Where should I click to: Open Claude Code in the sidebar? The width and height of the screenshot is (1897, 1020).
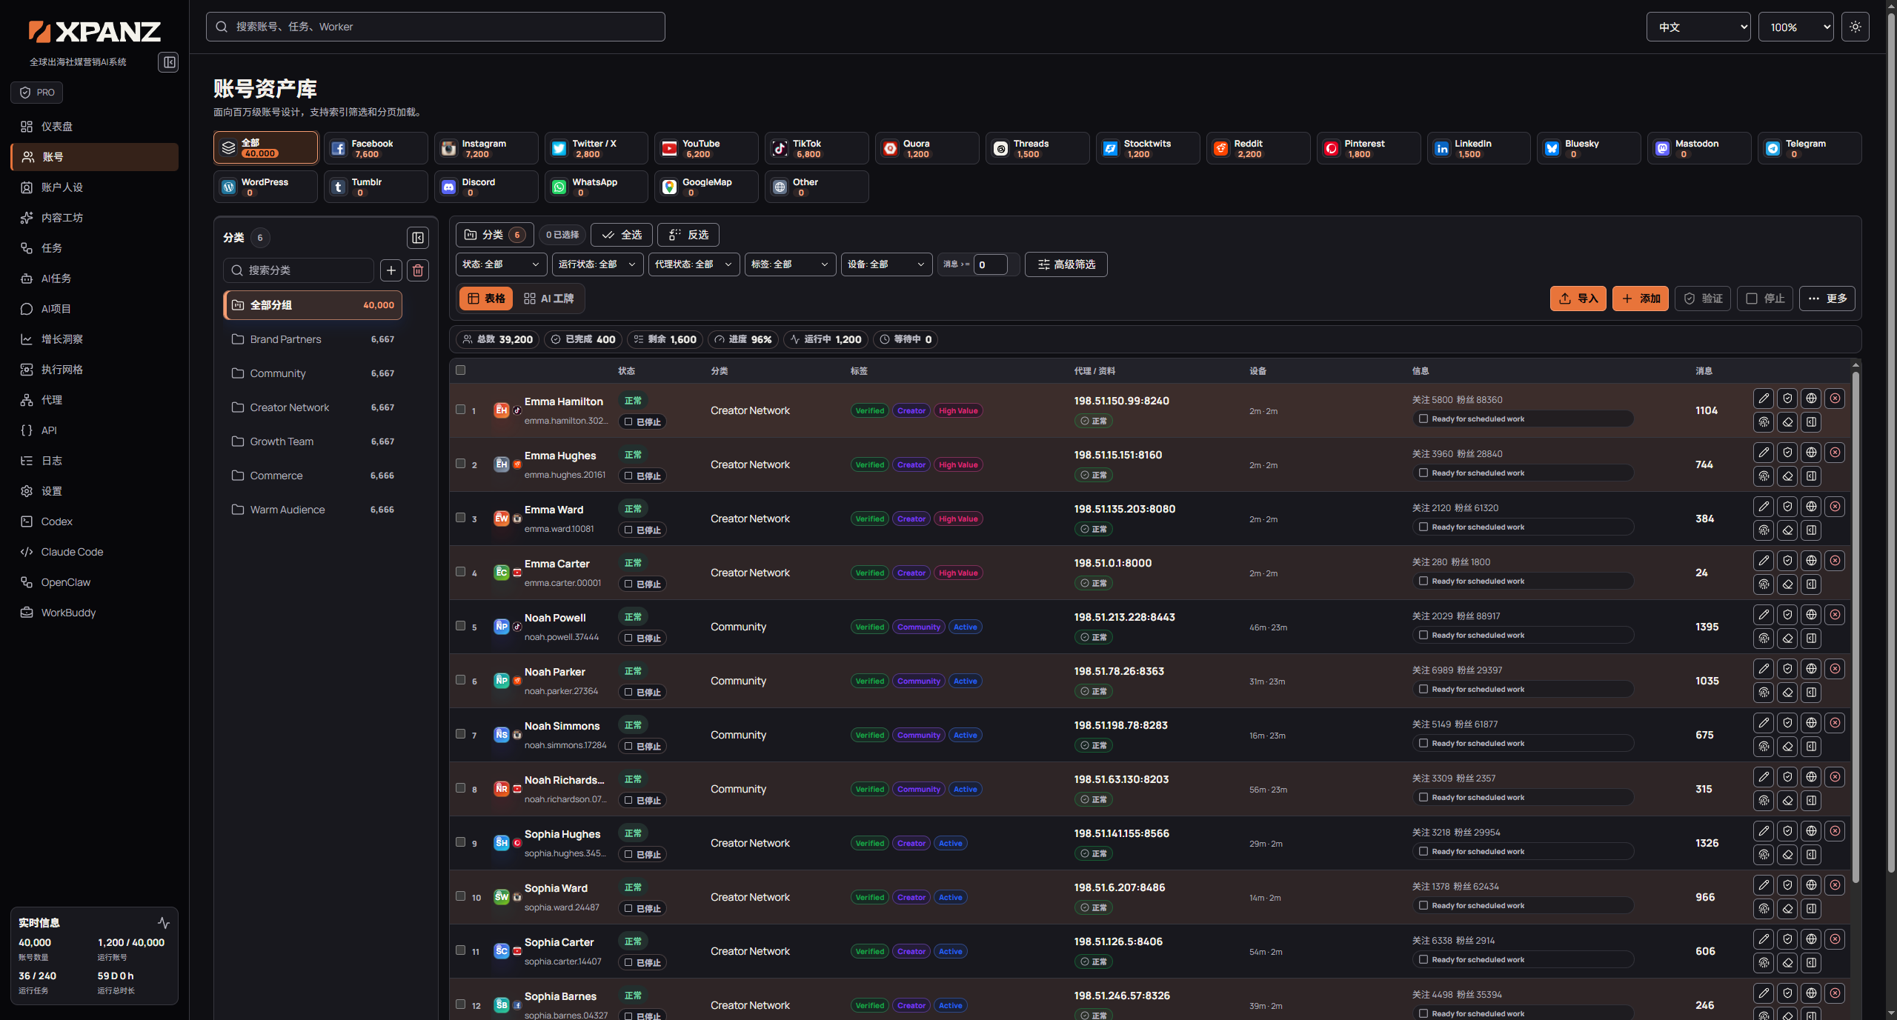tap(94, 552)
